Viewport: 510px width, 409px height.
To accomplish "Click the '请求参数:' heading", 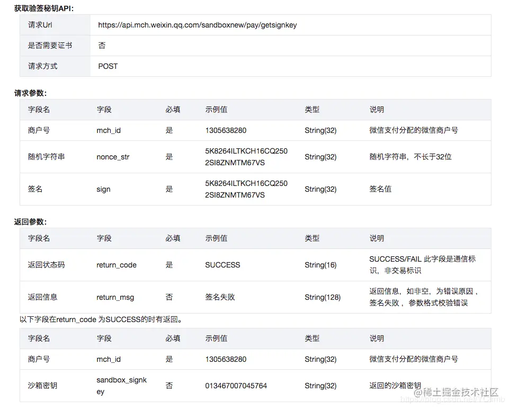I will coord(31,93).
